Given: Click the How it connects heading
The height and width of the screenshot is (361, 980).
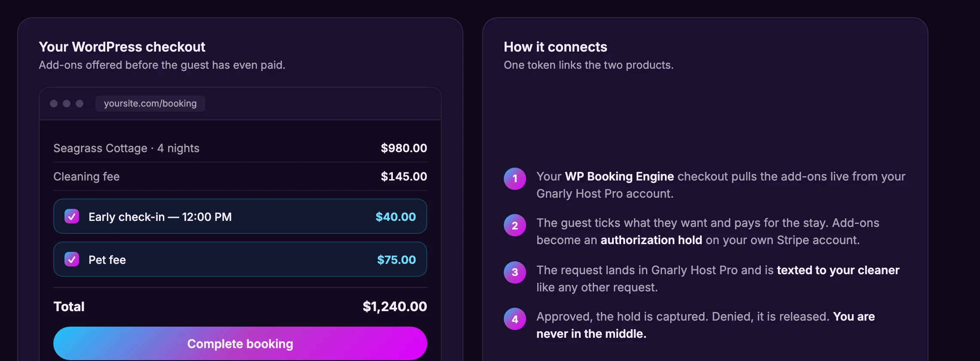Looking at the screenshot, I should coord(555,47).
